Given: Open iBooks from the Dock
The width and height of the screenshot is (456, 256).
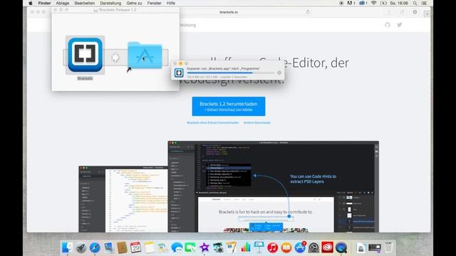Looking at the screenshot, I should coord(286,247).
